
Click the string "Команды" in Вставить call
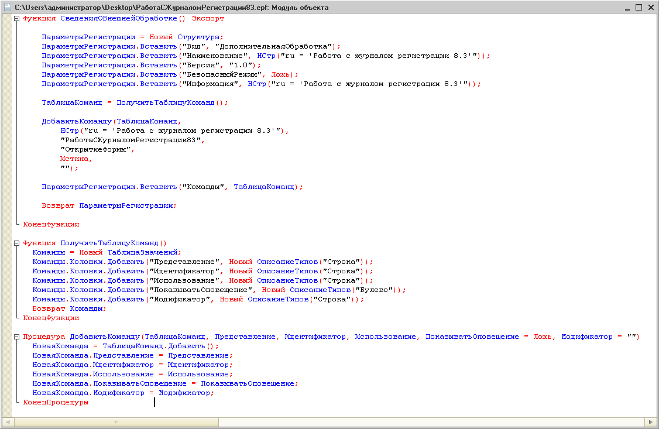[x=203, y=187]
